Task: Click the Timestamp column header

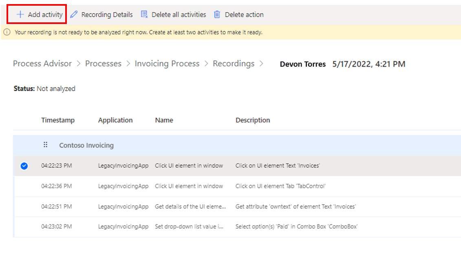Action: [x=58, y=120]
